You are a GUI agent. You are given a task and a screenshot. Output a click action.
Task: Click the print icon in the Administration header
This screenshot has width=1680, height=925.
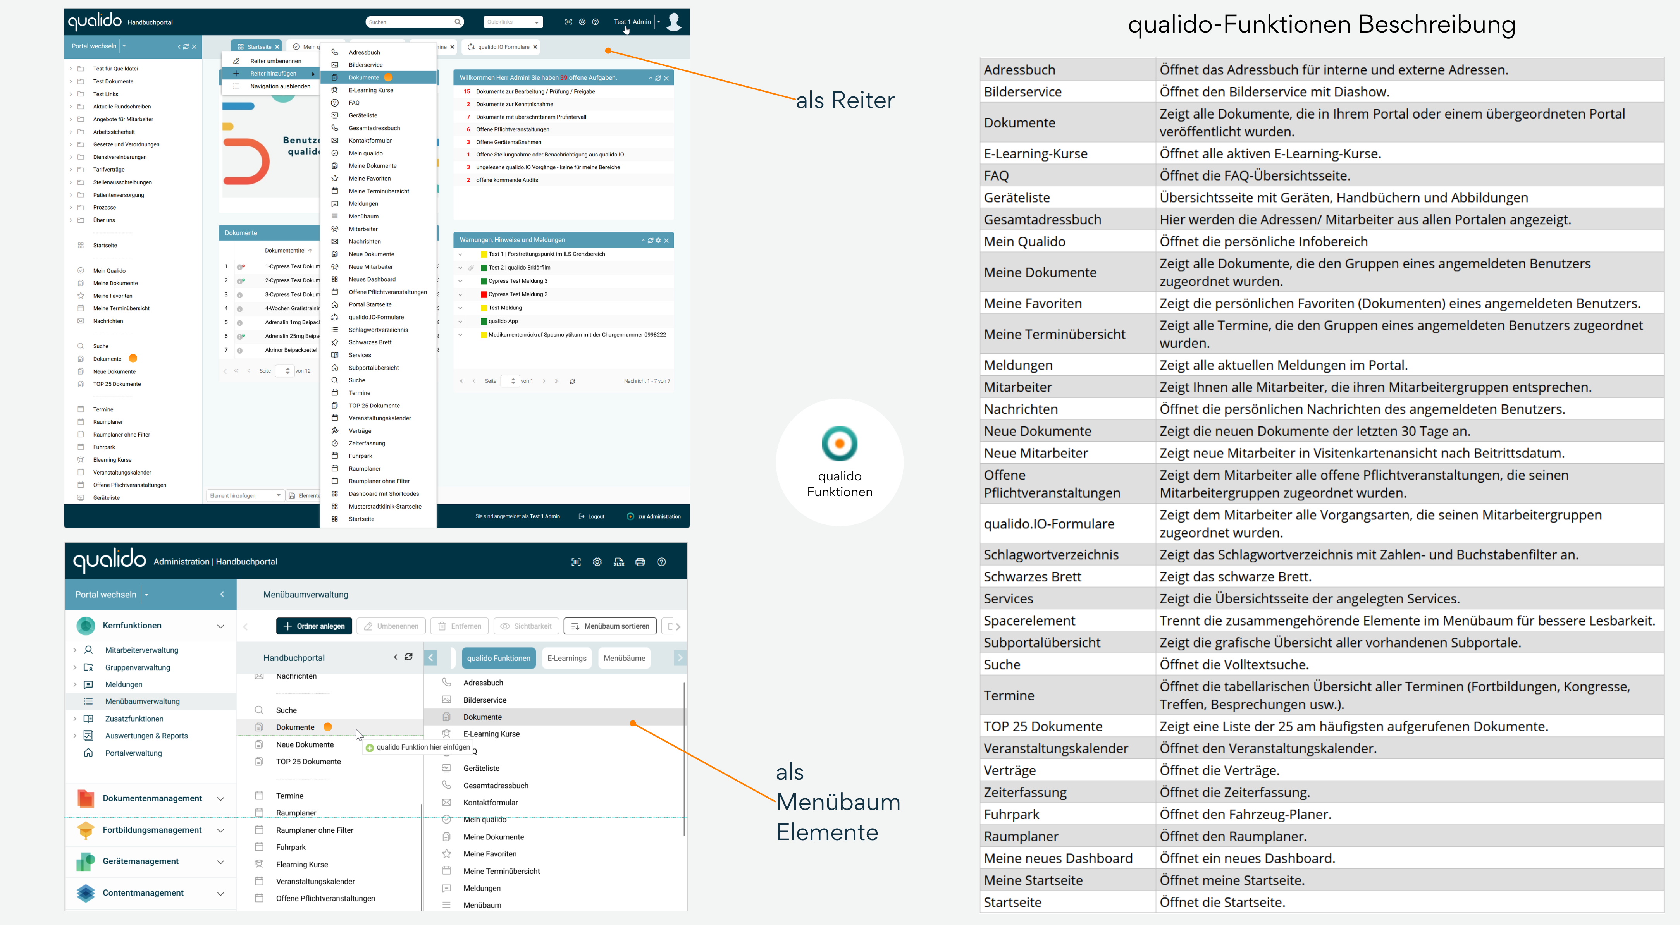(x=640, y=562)
